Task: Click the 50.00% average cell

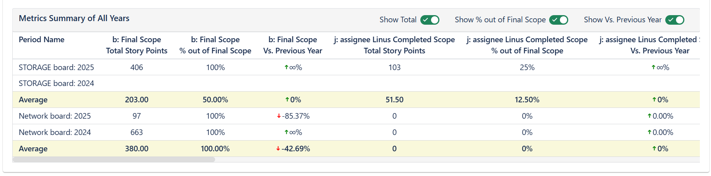Action: click(215, 100)
